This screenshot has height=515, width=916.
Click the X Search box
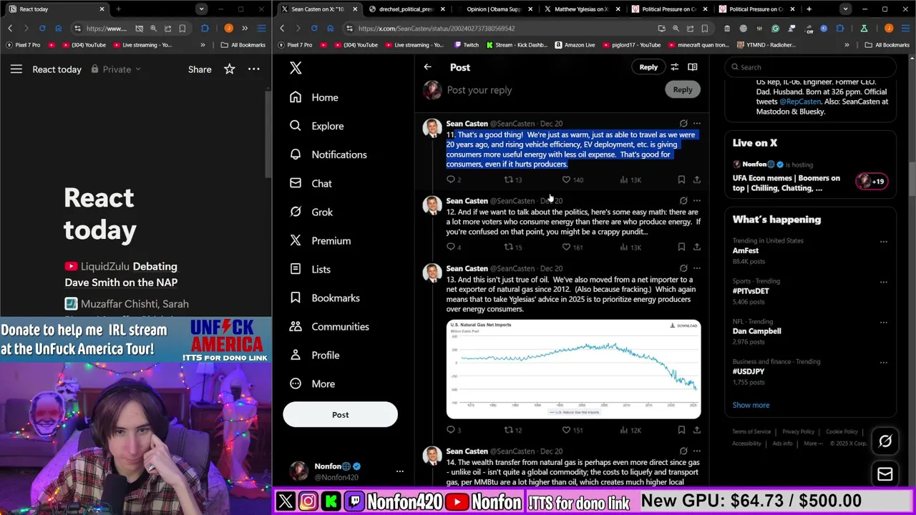pyautogui.click(x=810, y=67)
